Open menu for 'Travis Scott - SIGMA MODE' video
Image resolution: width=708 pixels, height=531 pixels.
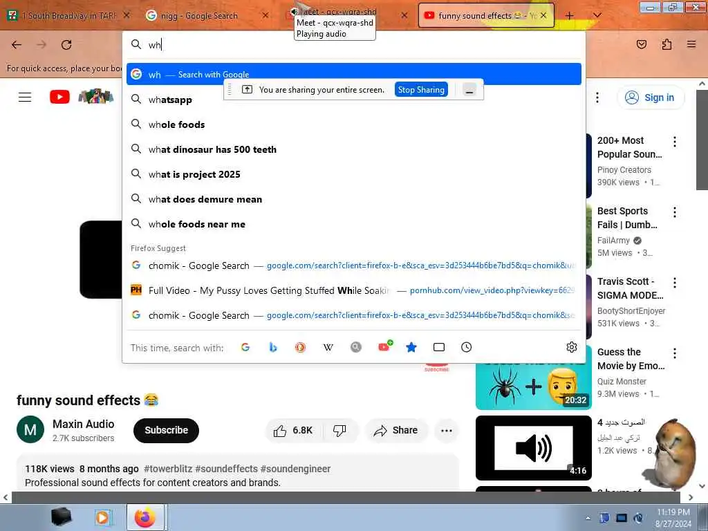click(x=675, y=283)
